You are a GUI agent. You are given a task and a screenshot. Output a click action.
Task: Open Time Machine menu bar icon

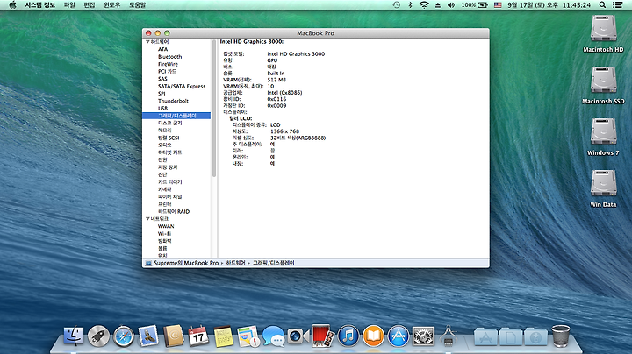[397, 5]
